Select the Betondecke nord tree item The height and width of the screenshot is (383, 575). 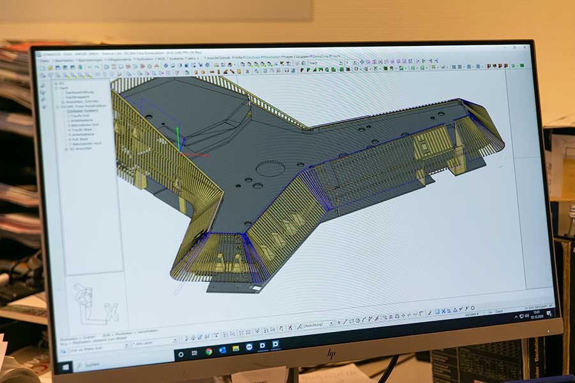point(85,143)
